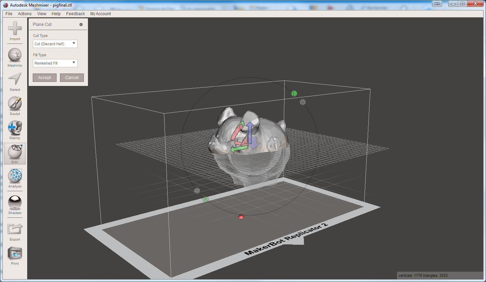Image resolution: width=486 pixels, height=282 pixels.
Task: Open the Import tool
Action: click(15, 31)
